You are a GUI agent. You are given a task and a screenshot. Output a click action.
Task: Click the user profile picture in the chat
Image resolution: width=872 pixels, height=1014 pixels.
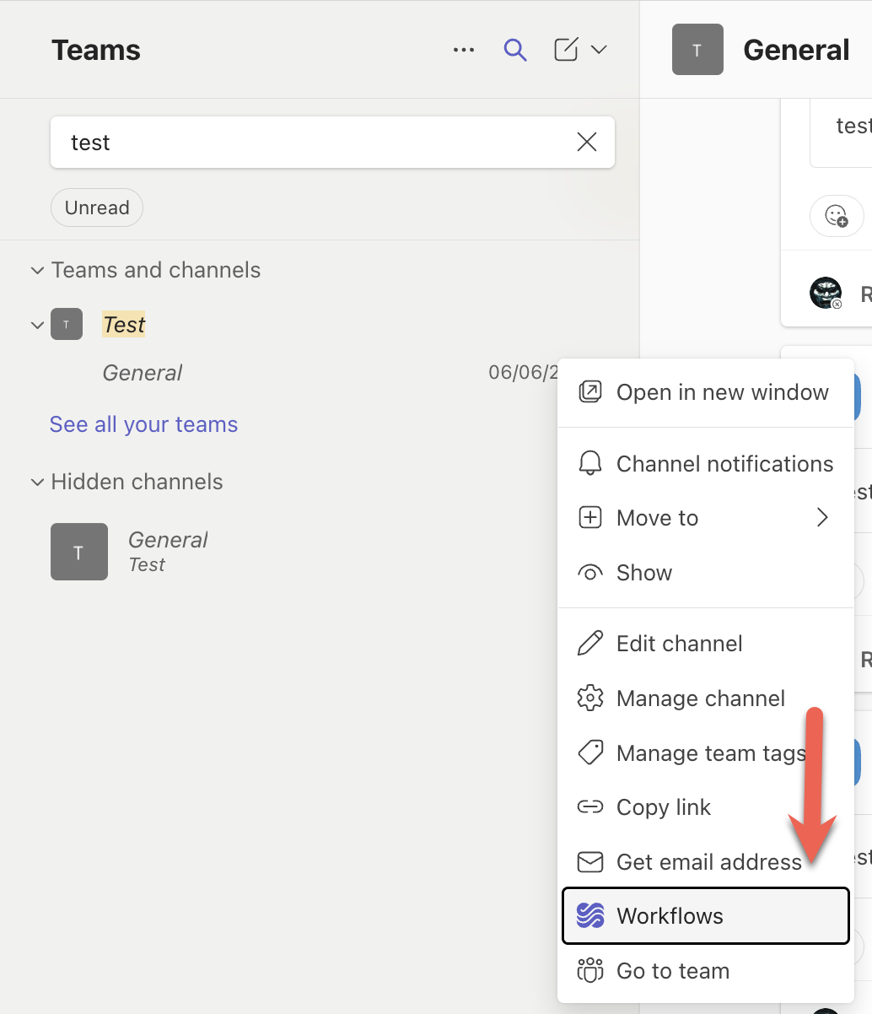click(x=826, y=293)
